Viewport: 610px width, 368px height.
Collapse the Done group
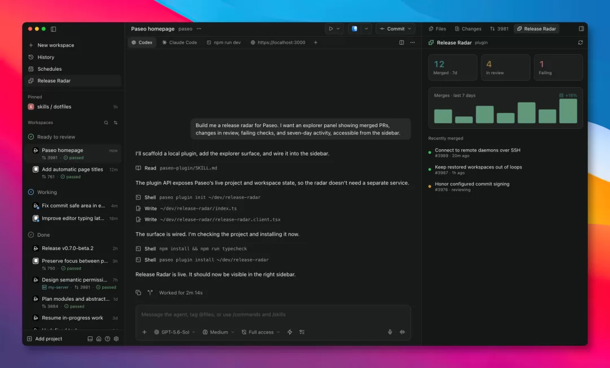point(39,235)
